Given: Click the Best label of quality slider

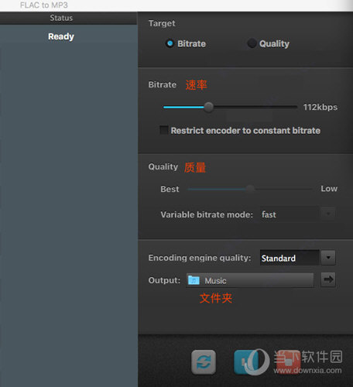Looking at the screenshot, I should point(170,189).
